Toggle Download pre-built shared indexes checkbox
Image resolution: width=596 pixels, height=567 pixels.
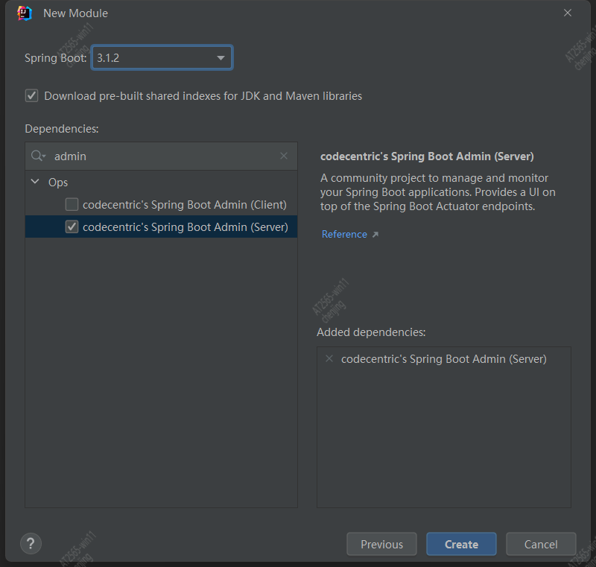coord(31,95)
